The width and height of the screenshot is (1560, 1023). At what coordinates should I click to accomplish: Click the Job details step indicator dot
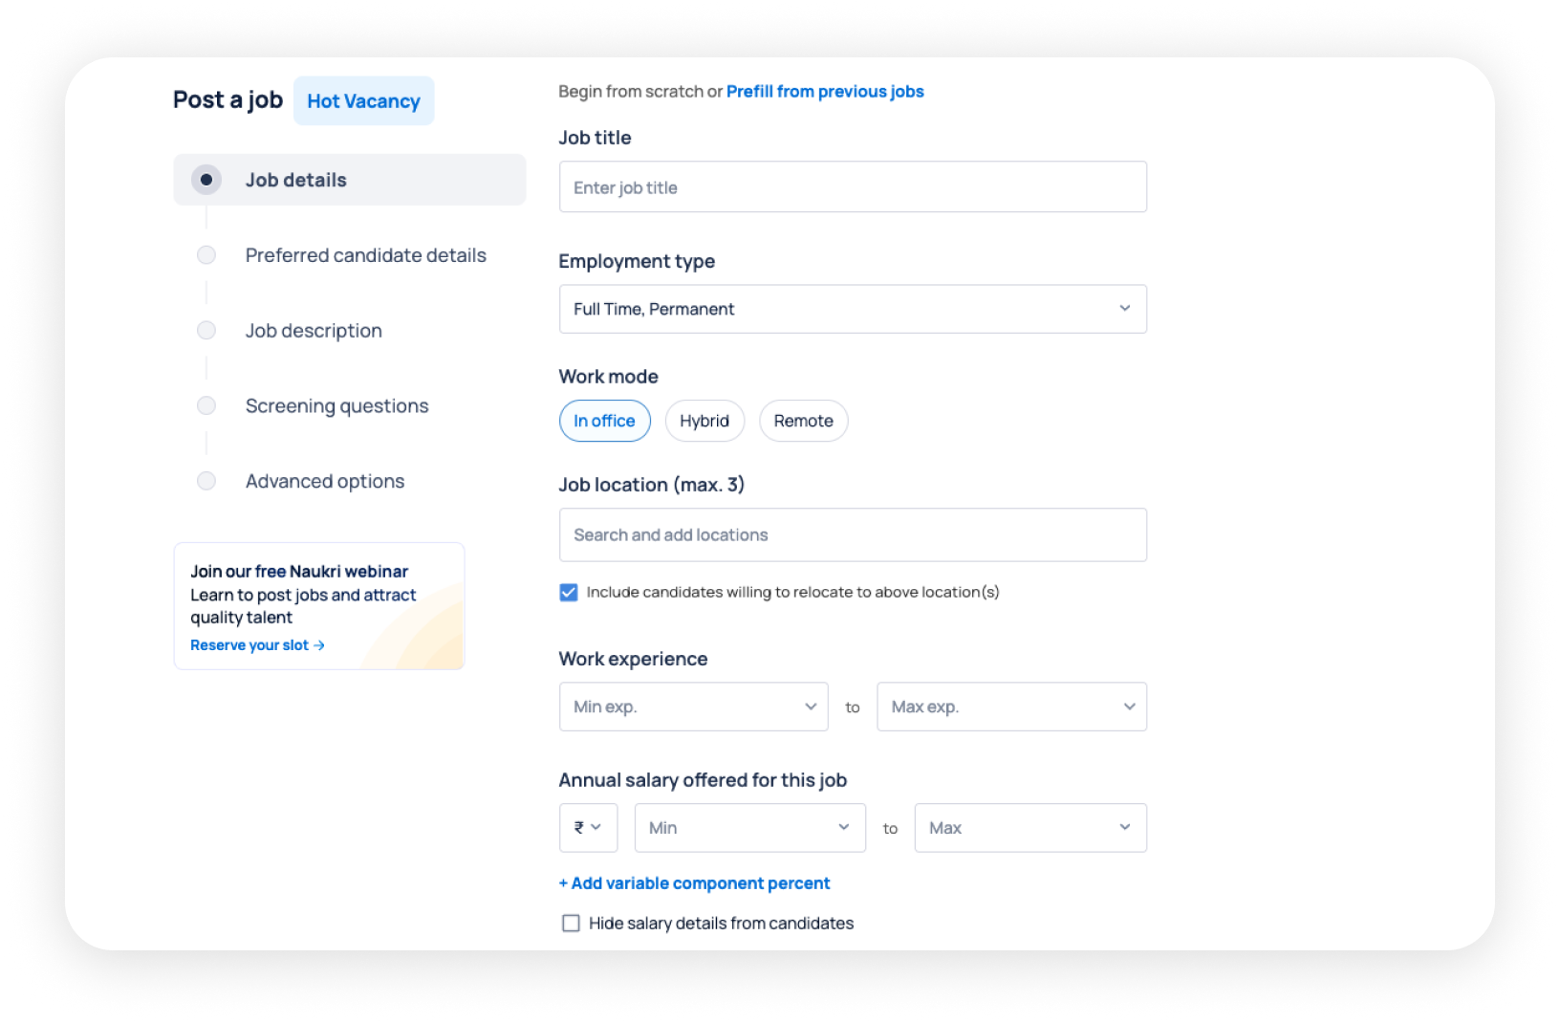tap(206, 180)
